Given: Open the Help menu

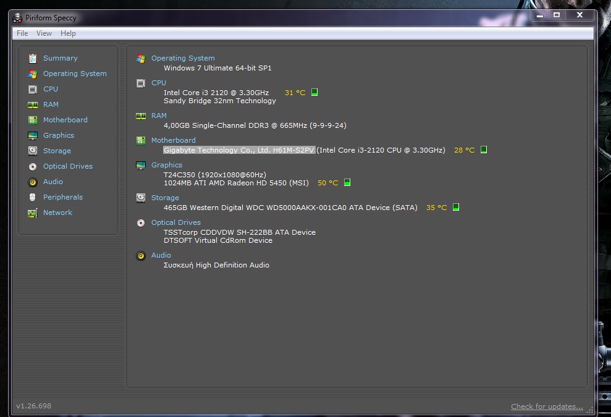Looking at the screenshot, I should tap(68, 33).
